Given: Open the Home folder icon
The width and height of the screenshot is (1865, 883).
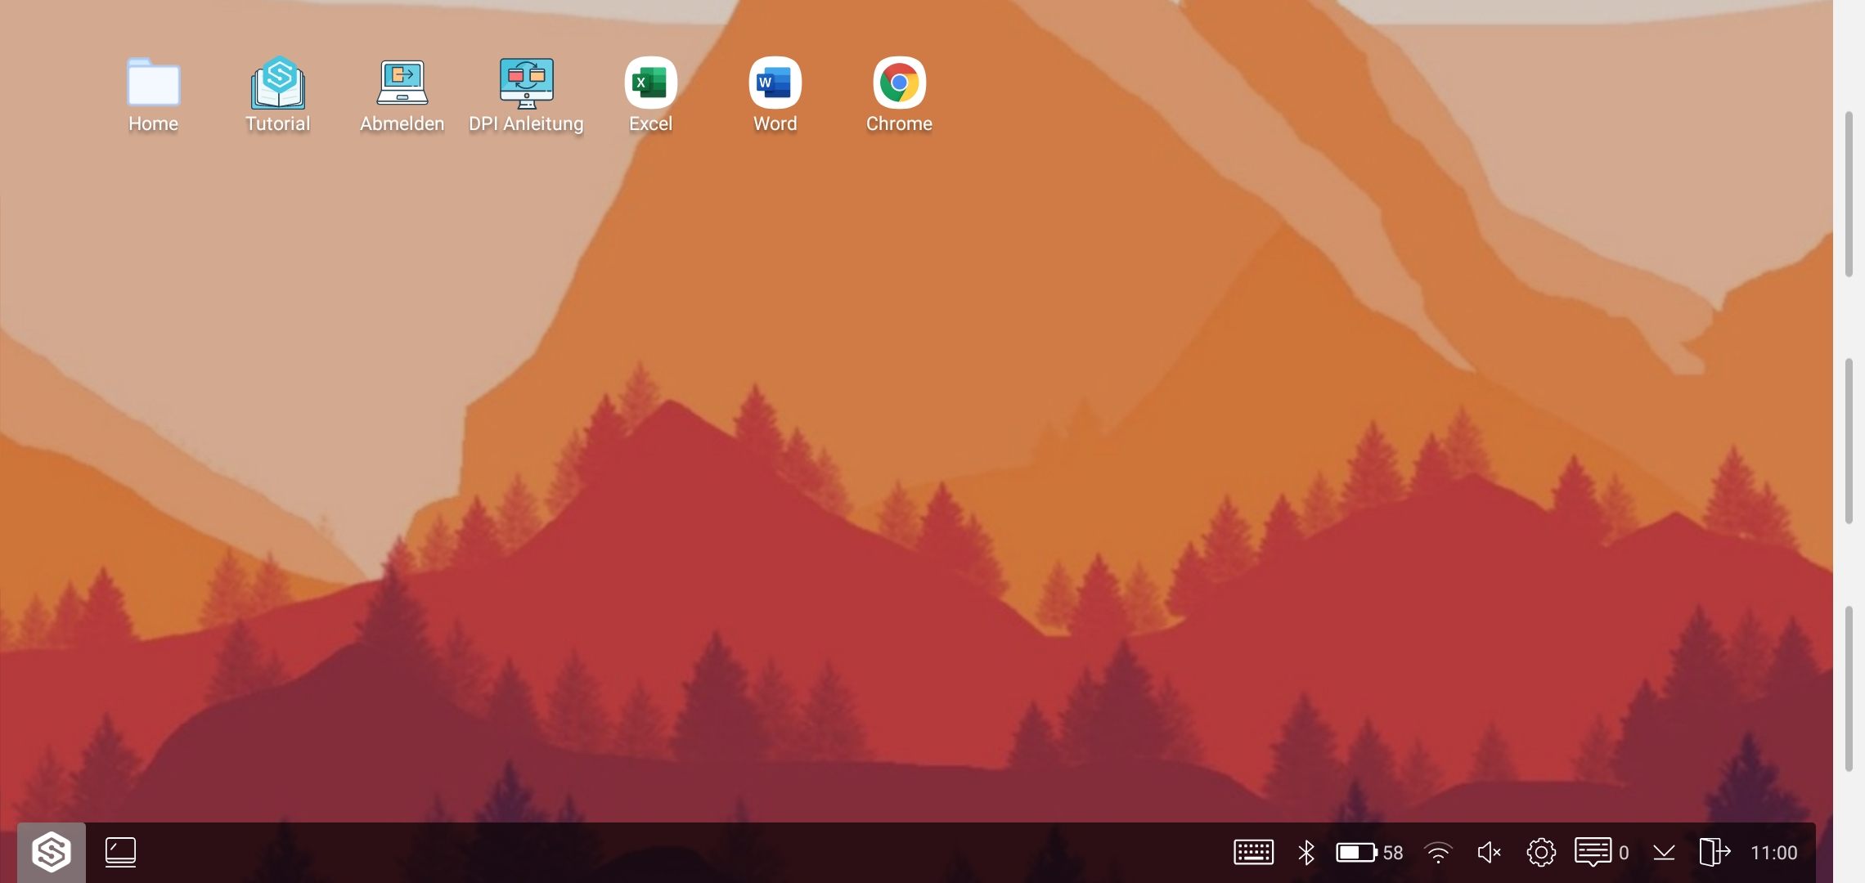Looking at the screenshot, I should 153,83.
